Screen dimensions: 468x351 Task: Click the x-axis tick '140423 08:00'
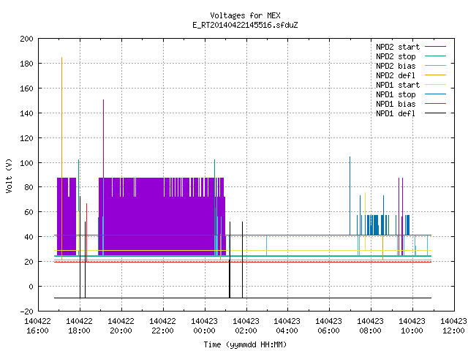click(x=371, y=326)
